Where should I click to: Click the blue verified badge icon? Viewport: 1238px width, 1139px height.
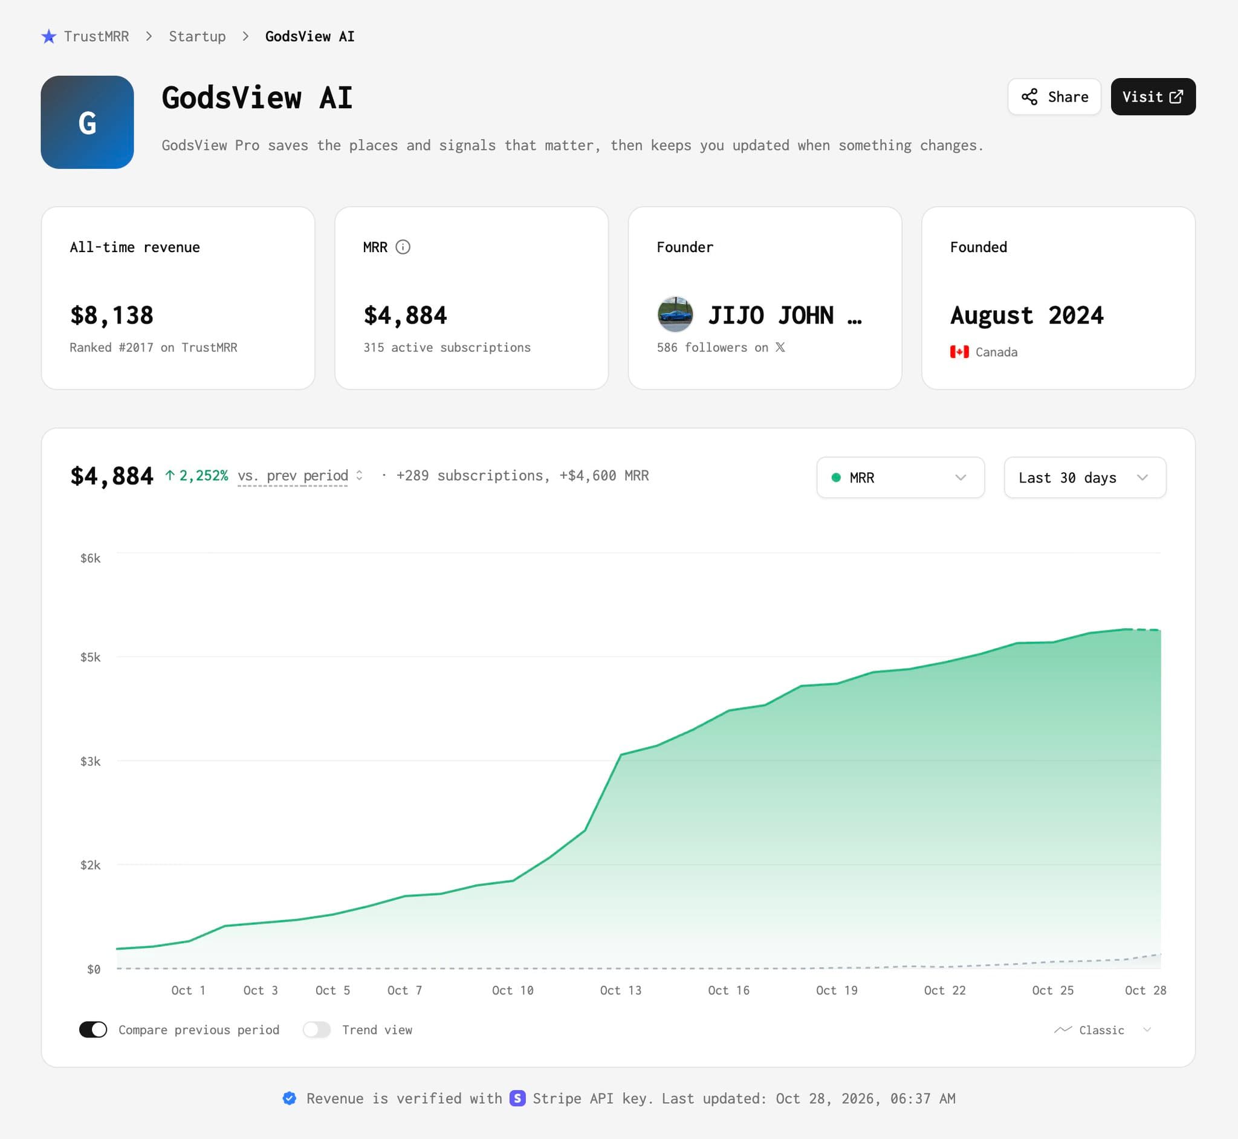click(x=289, y=1098)
